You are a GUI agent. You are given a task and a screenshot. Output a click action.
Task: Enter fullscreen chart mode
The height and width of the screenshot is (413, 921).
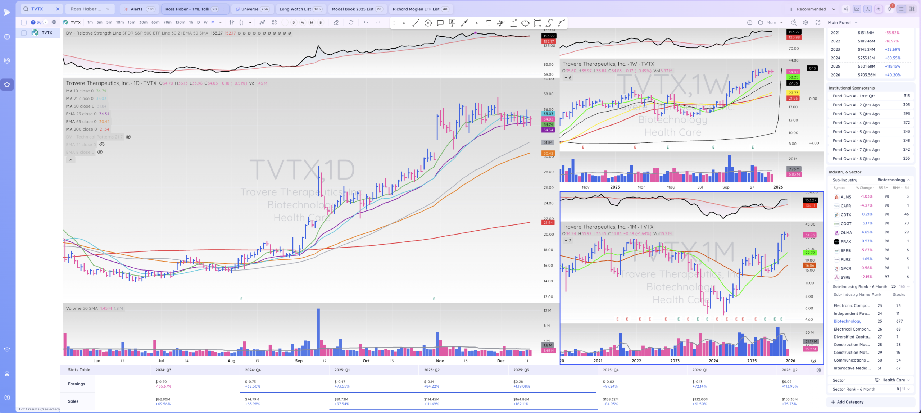tap(818, 22)
